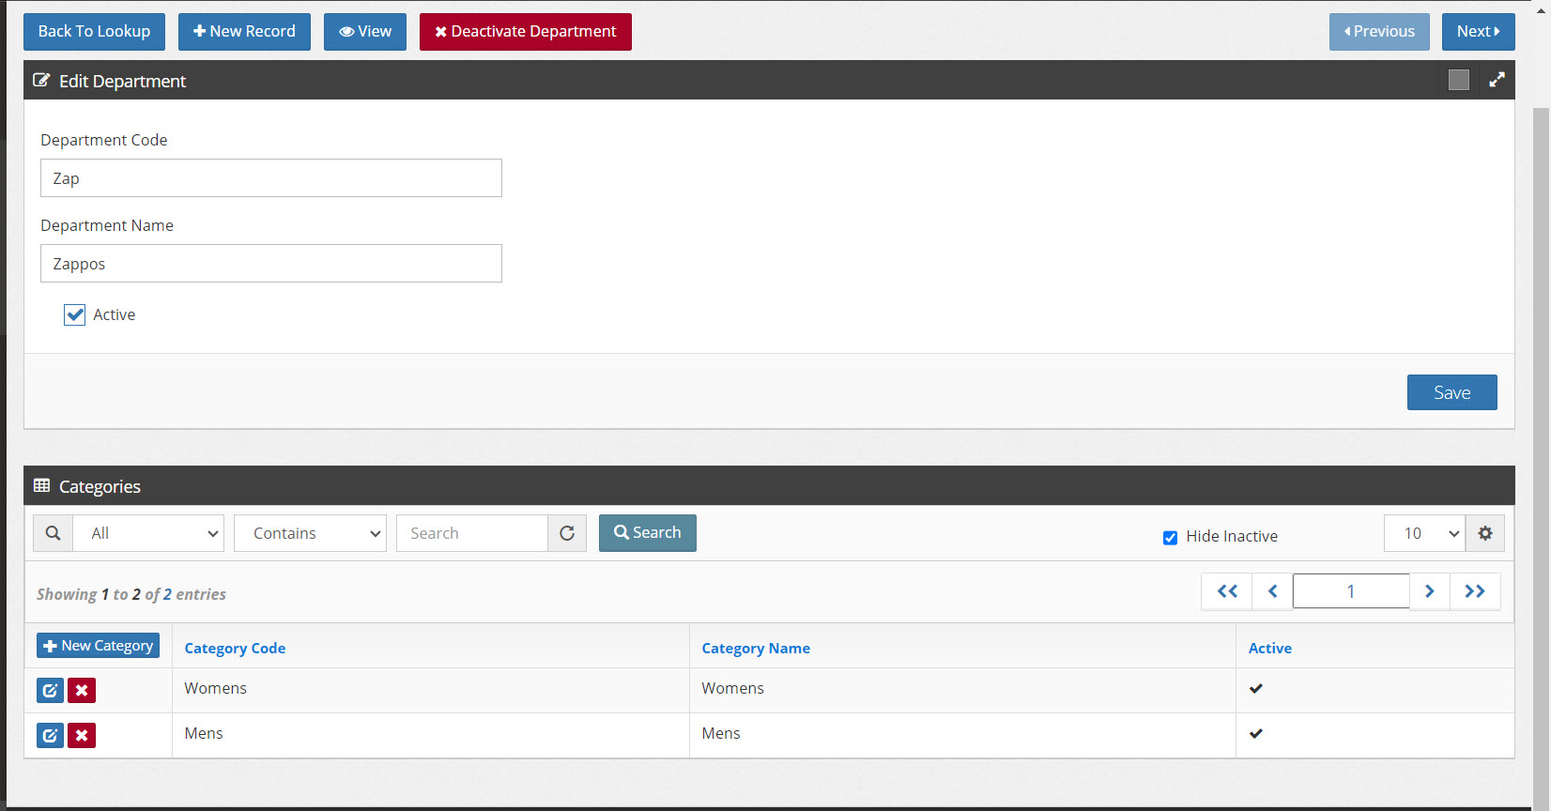Viewport: 1551px width, 811px height.
Task: Click Mens in Category Name column
Action: tap(721, 733)
